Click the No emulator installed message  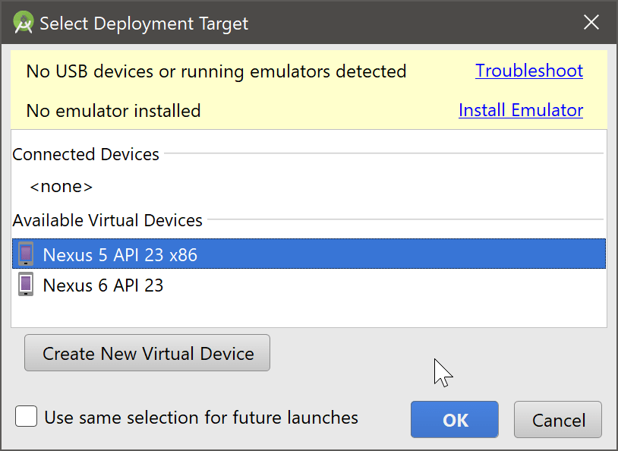point(114,111)
